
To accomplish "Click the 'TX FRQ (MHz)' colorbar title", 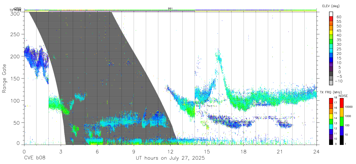I will [330, 92].
